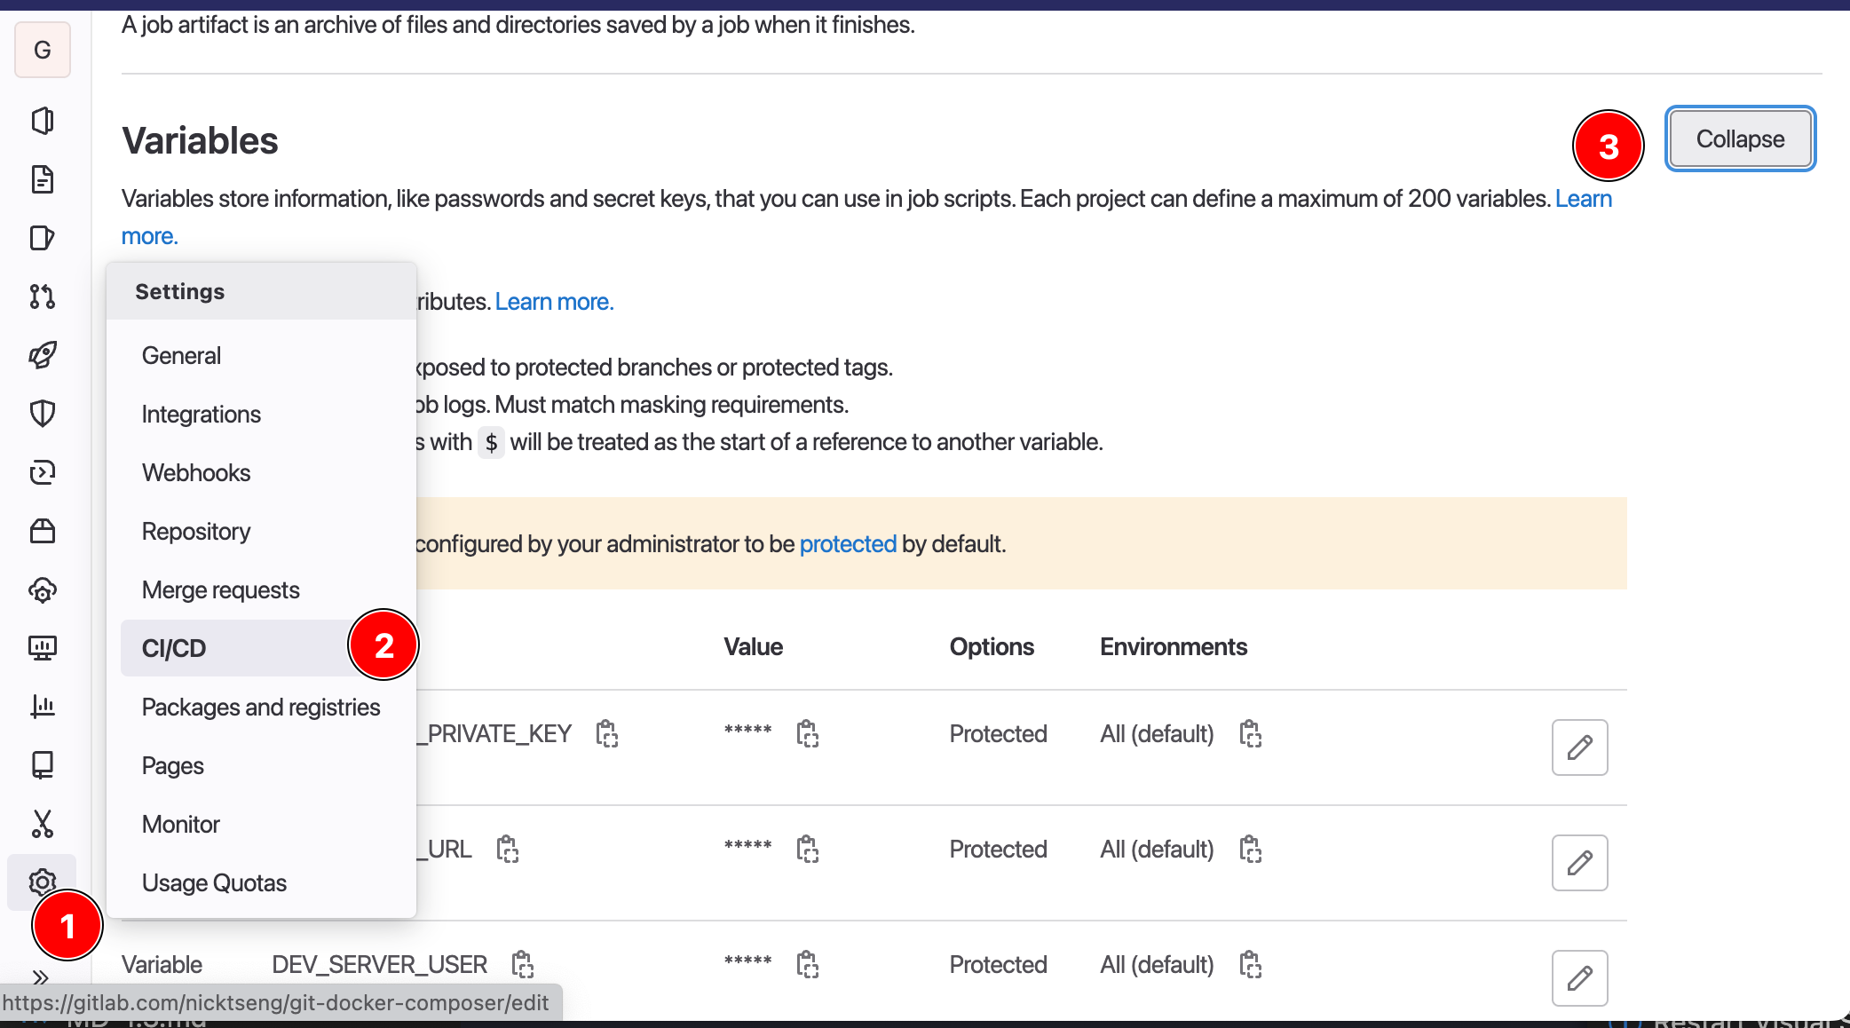Click the CI/CD rocket sidebar icon

(43, 355)
